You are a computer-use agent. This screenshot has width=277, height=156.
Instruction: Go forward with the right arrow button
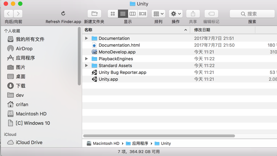point(18,14)
